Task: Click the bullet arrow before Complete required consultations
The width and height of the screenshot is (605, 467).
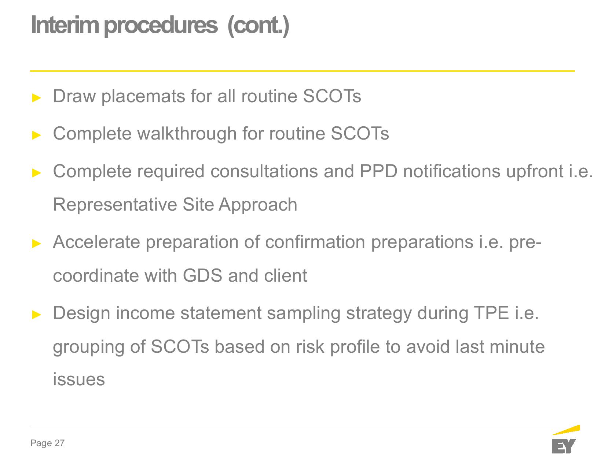Action: [x=37, y=173]
